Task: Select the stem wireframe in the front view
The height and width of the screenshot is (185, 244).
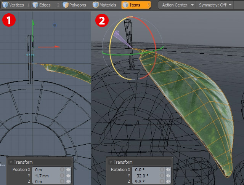Action: (30, 59)
